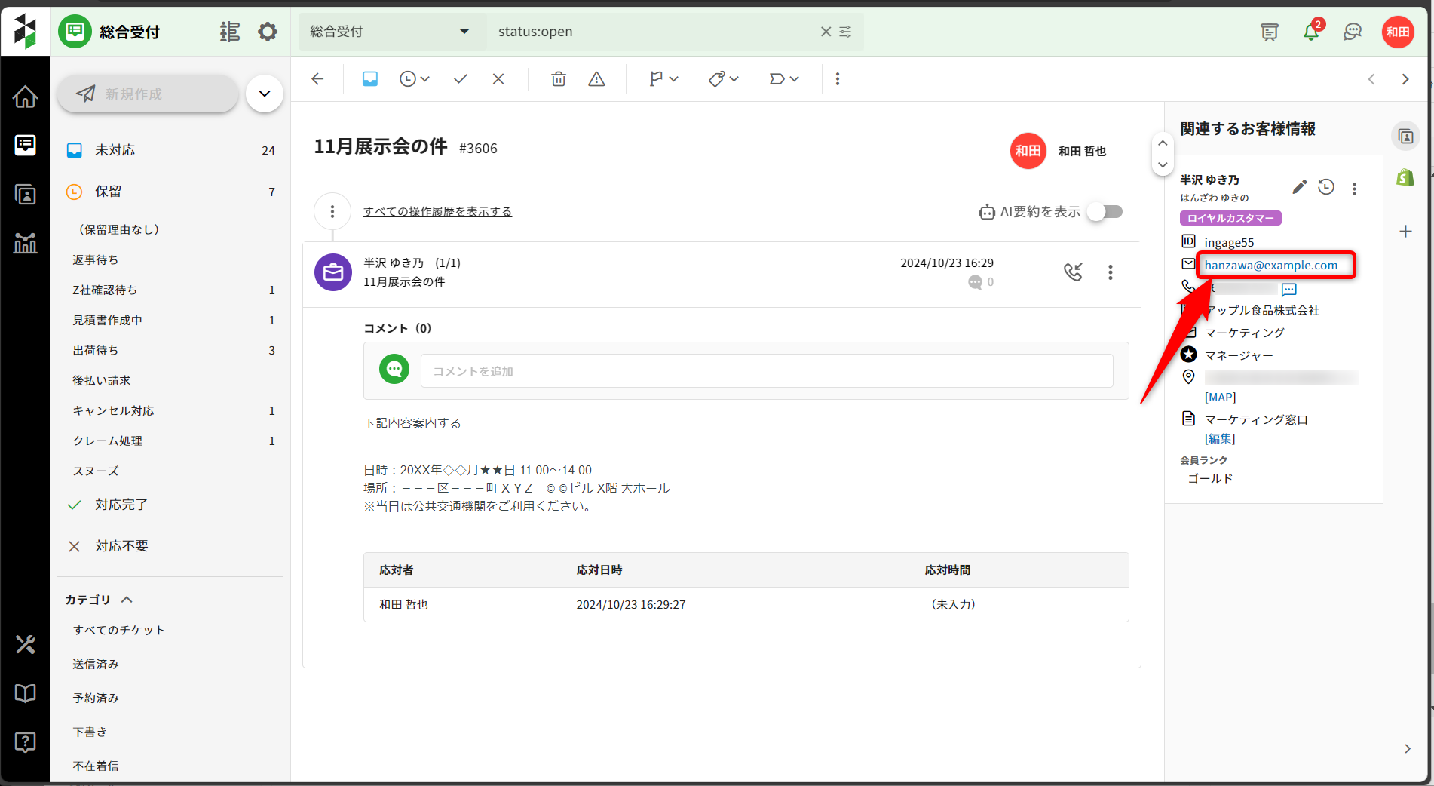Open the settings gear icon
This screenshot has height=786, width=1434.
tap(268, 32)
